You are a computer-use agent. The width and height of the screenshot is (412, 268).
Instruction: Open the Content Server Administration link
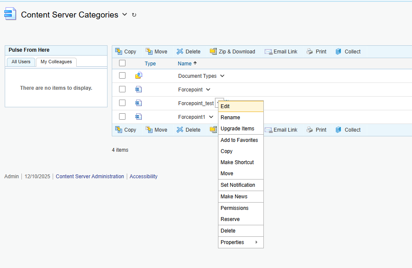point(90,177)
